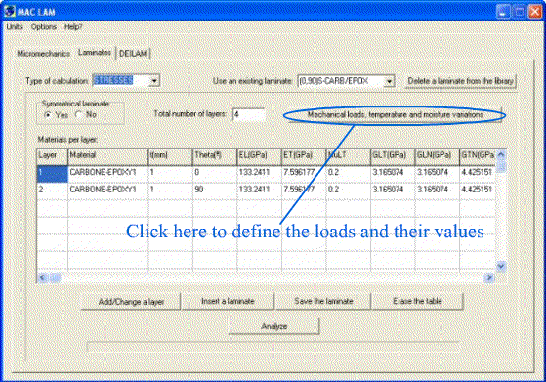Switch to the Laminates tab
Image resolution: width=546 pixels, height=382 pixels.
pyautogui.click(x=95, y=52)
